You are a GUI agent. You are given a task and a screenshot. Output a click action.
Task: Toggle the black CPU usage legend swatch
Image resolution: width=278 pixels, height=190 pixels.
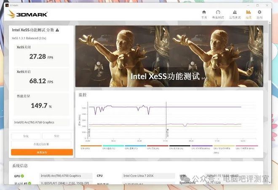(x=180, y=146)
